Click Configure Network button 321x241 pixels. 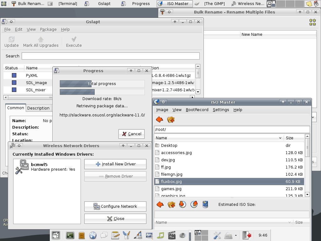coord(115,206)
